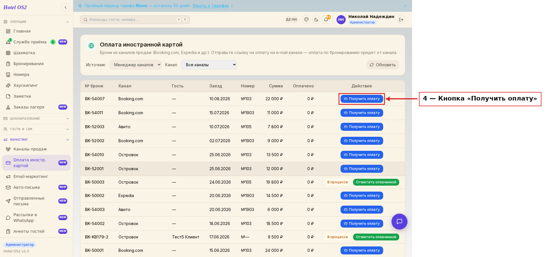Open Номера in the sidebar

pyautogui.click(x=36, y=75)
